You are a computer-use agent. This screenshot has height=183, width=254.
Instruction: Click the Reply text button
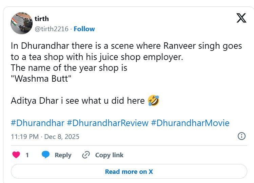pyautogui.click(x=63, y=155)
